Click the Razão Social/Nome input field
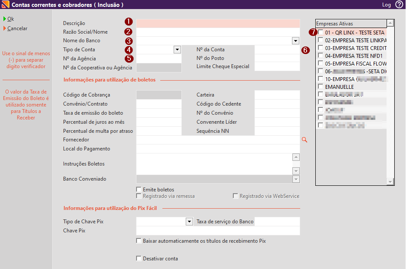Image resolution: width=406 pixels, height=269 pixels. click(x=218, y=32)
